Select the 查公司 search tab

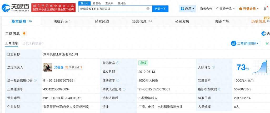coord(84,3)
